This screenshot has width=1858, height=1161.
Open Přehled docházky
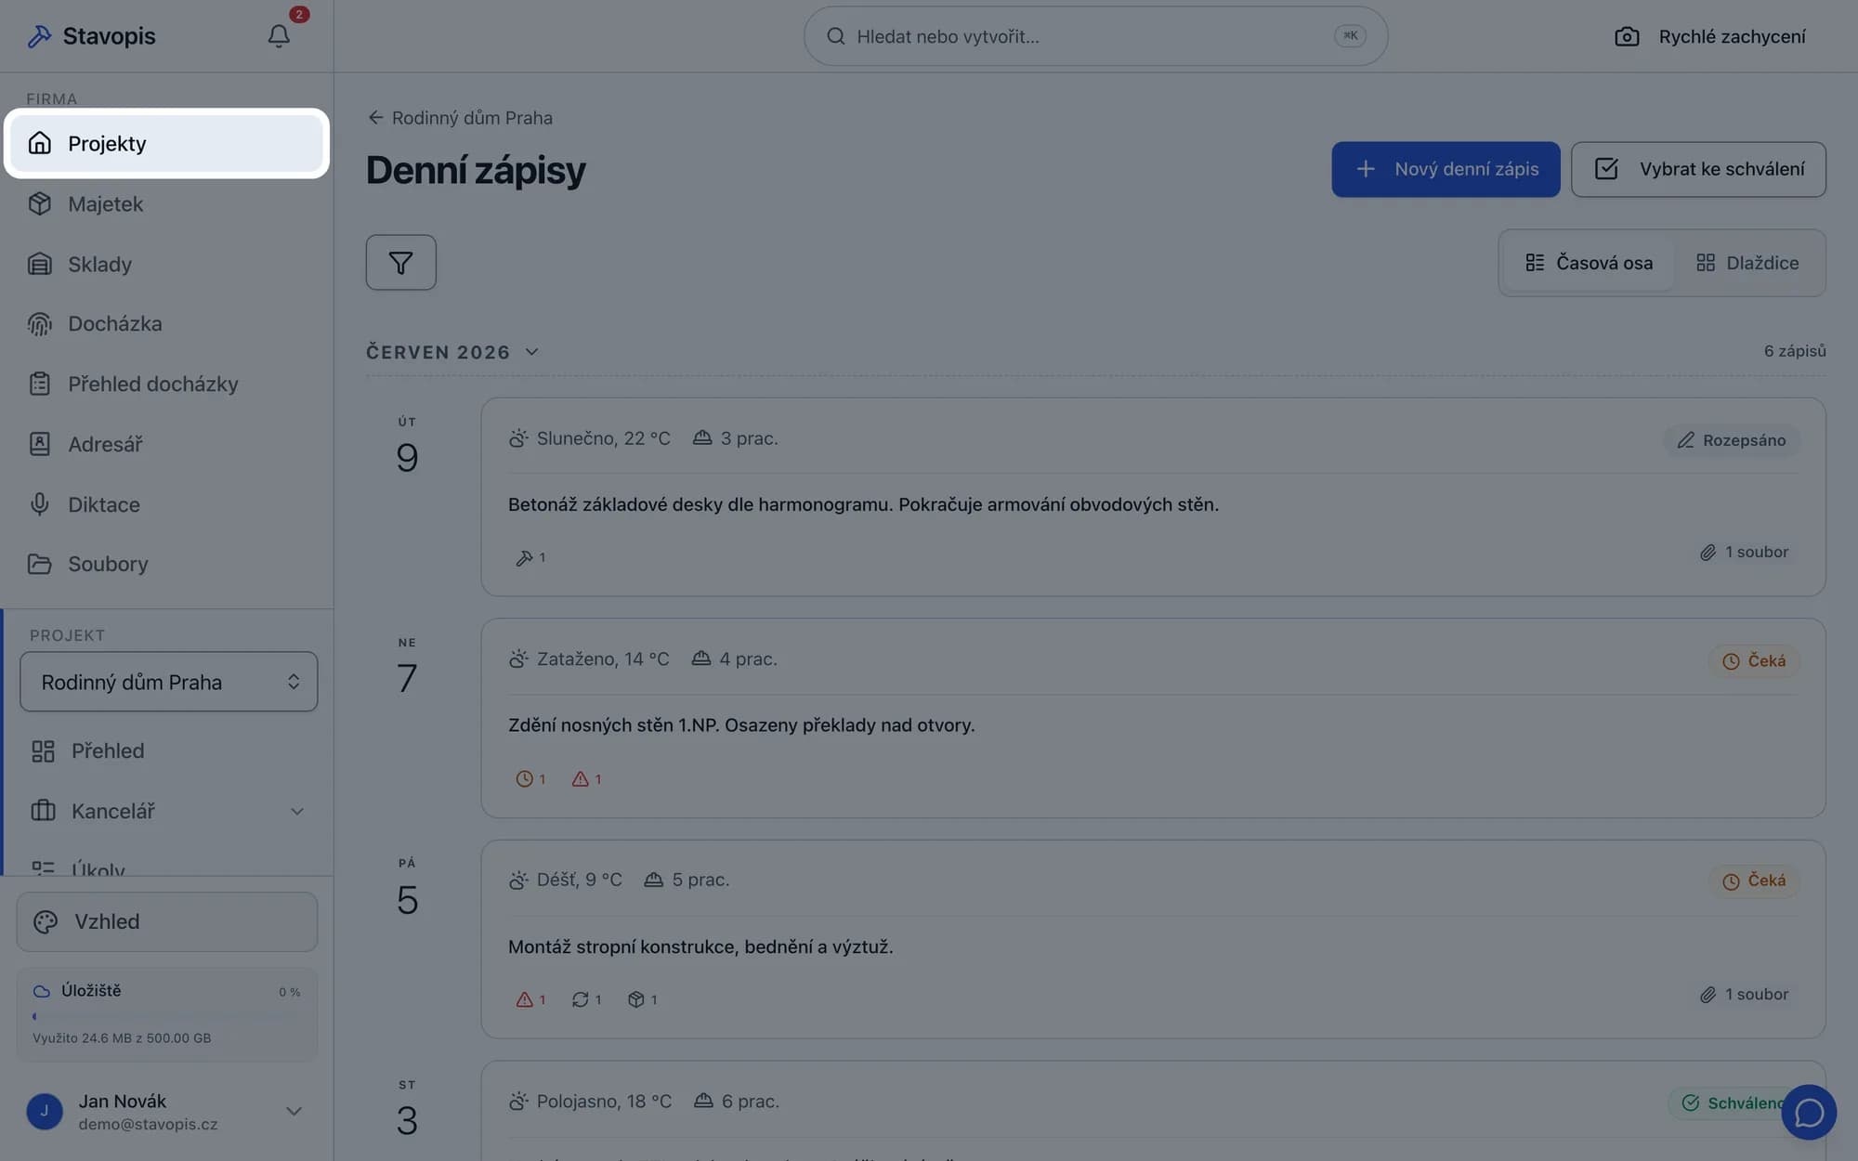tap(167, 384)
